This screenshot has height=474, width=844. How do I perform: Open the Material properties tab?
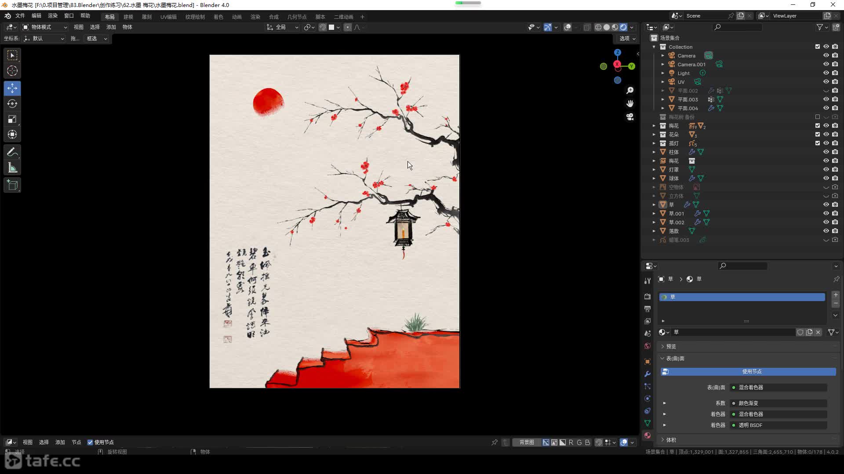pos(648,435)
